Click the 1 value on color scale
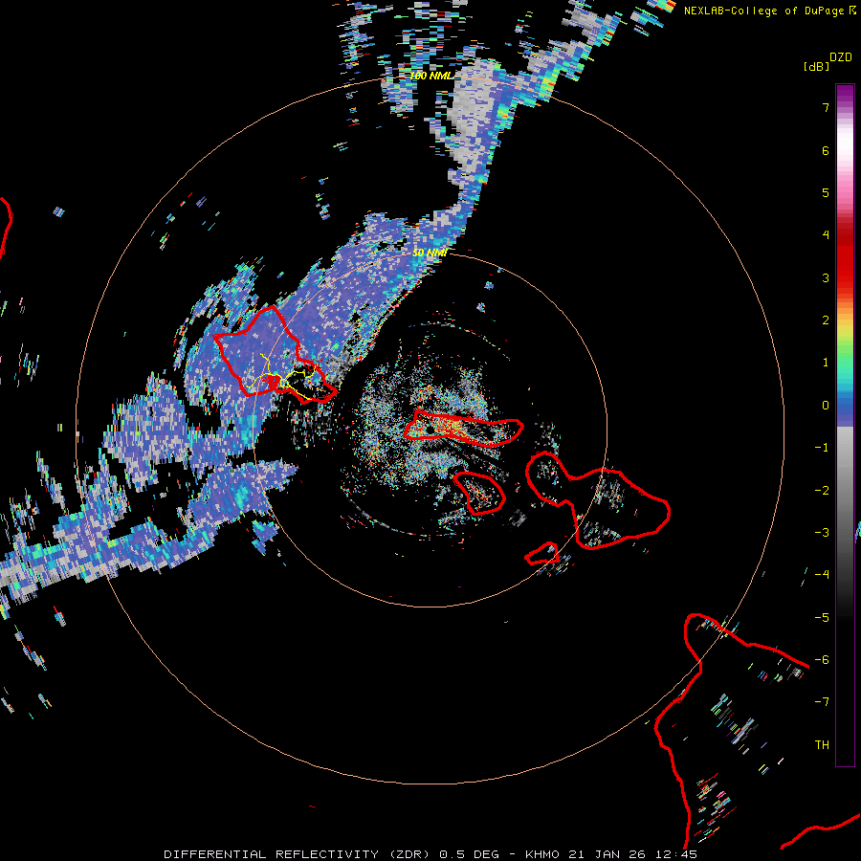 point(826,363)
